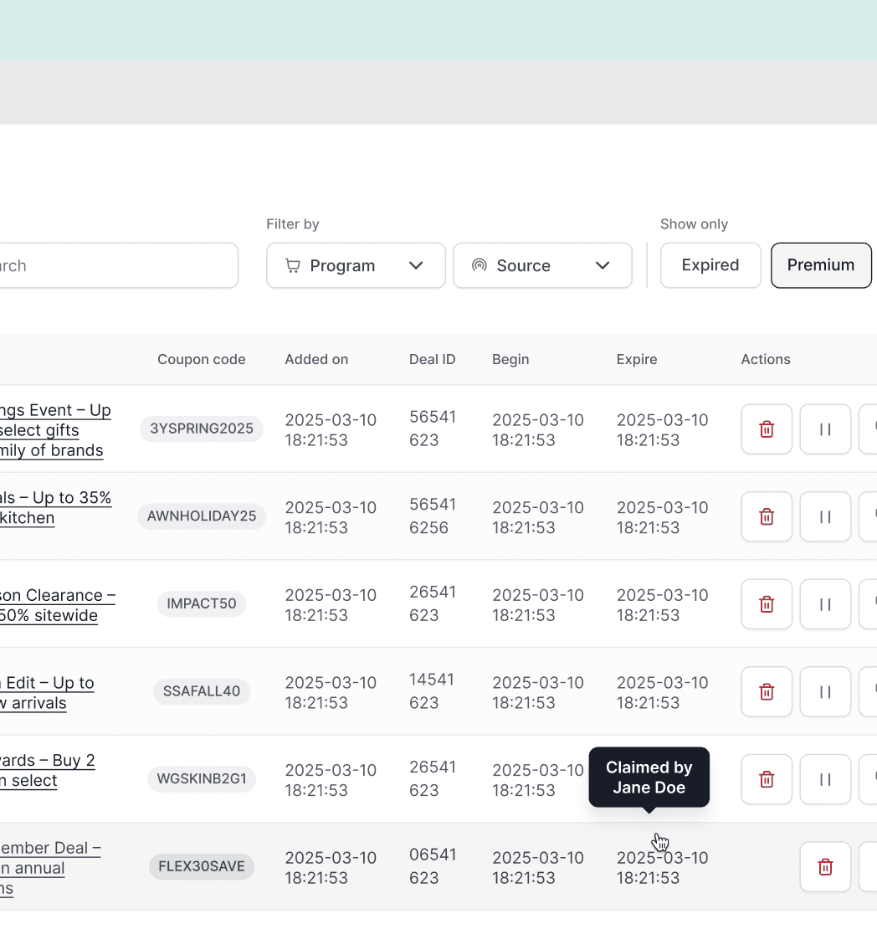Screen dimensions: 877x929
Task: Sort by Deal ID column header
Action: [x=432, y=359]
